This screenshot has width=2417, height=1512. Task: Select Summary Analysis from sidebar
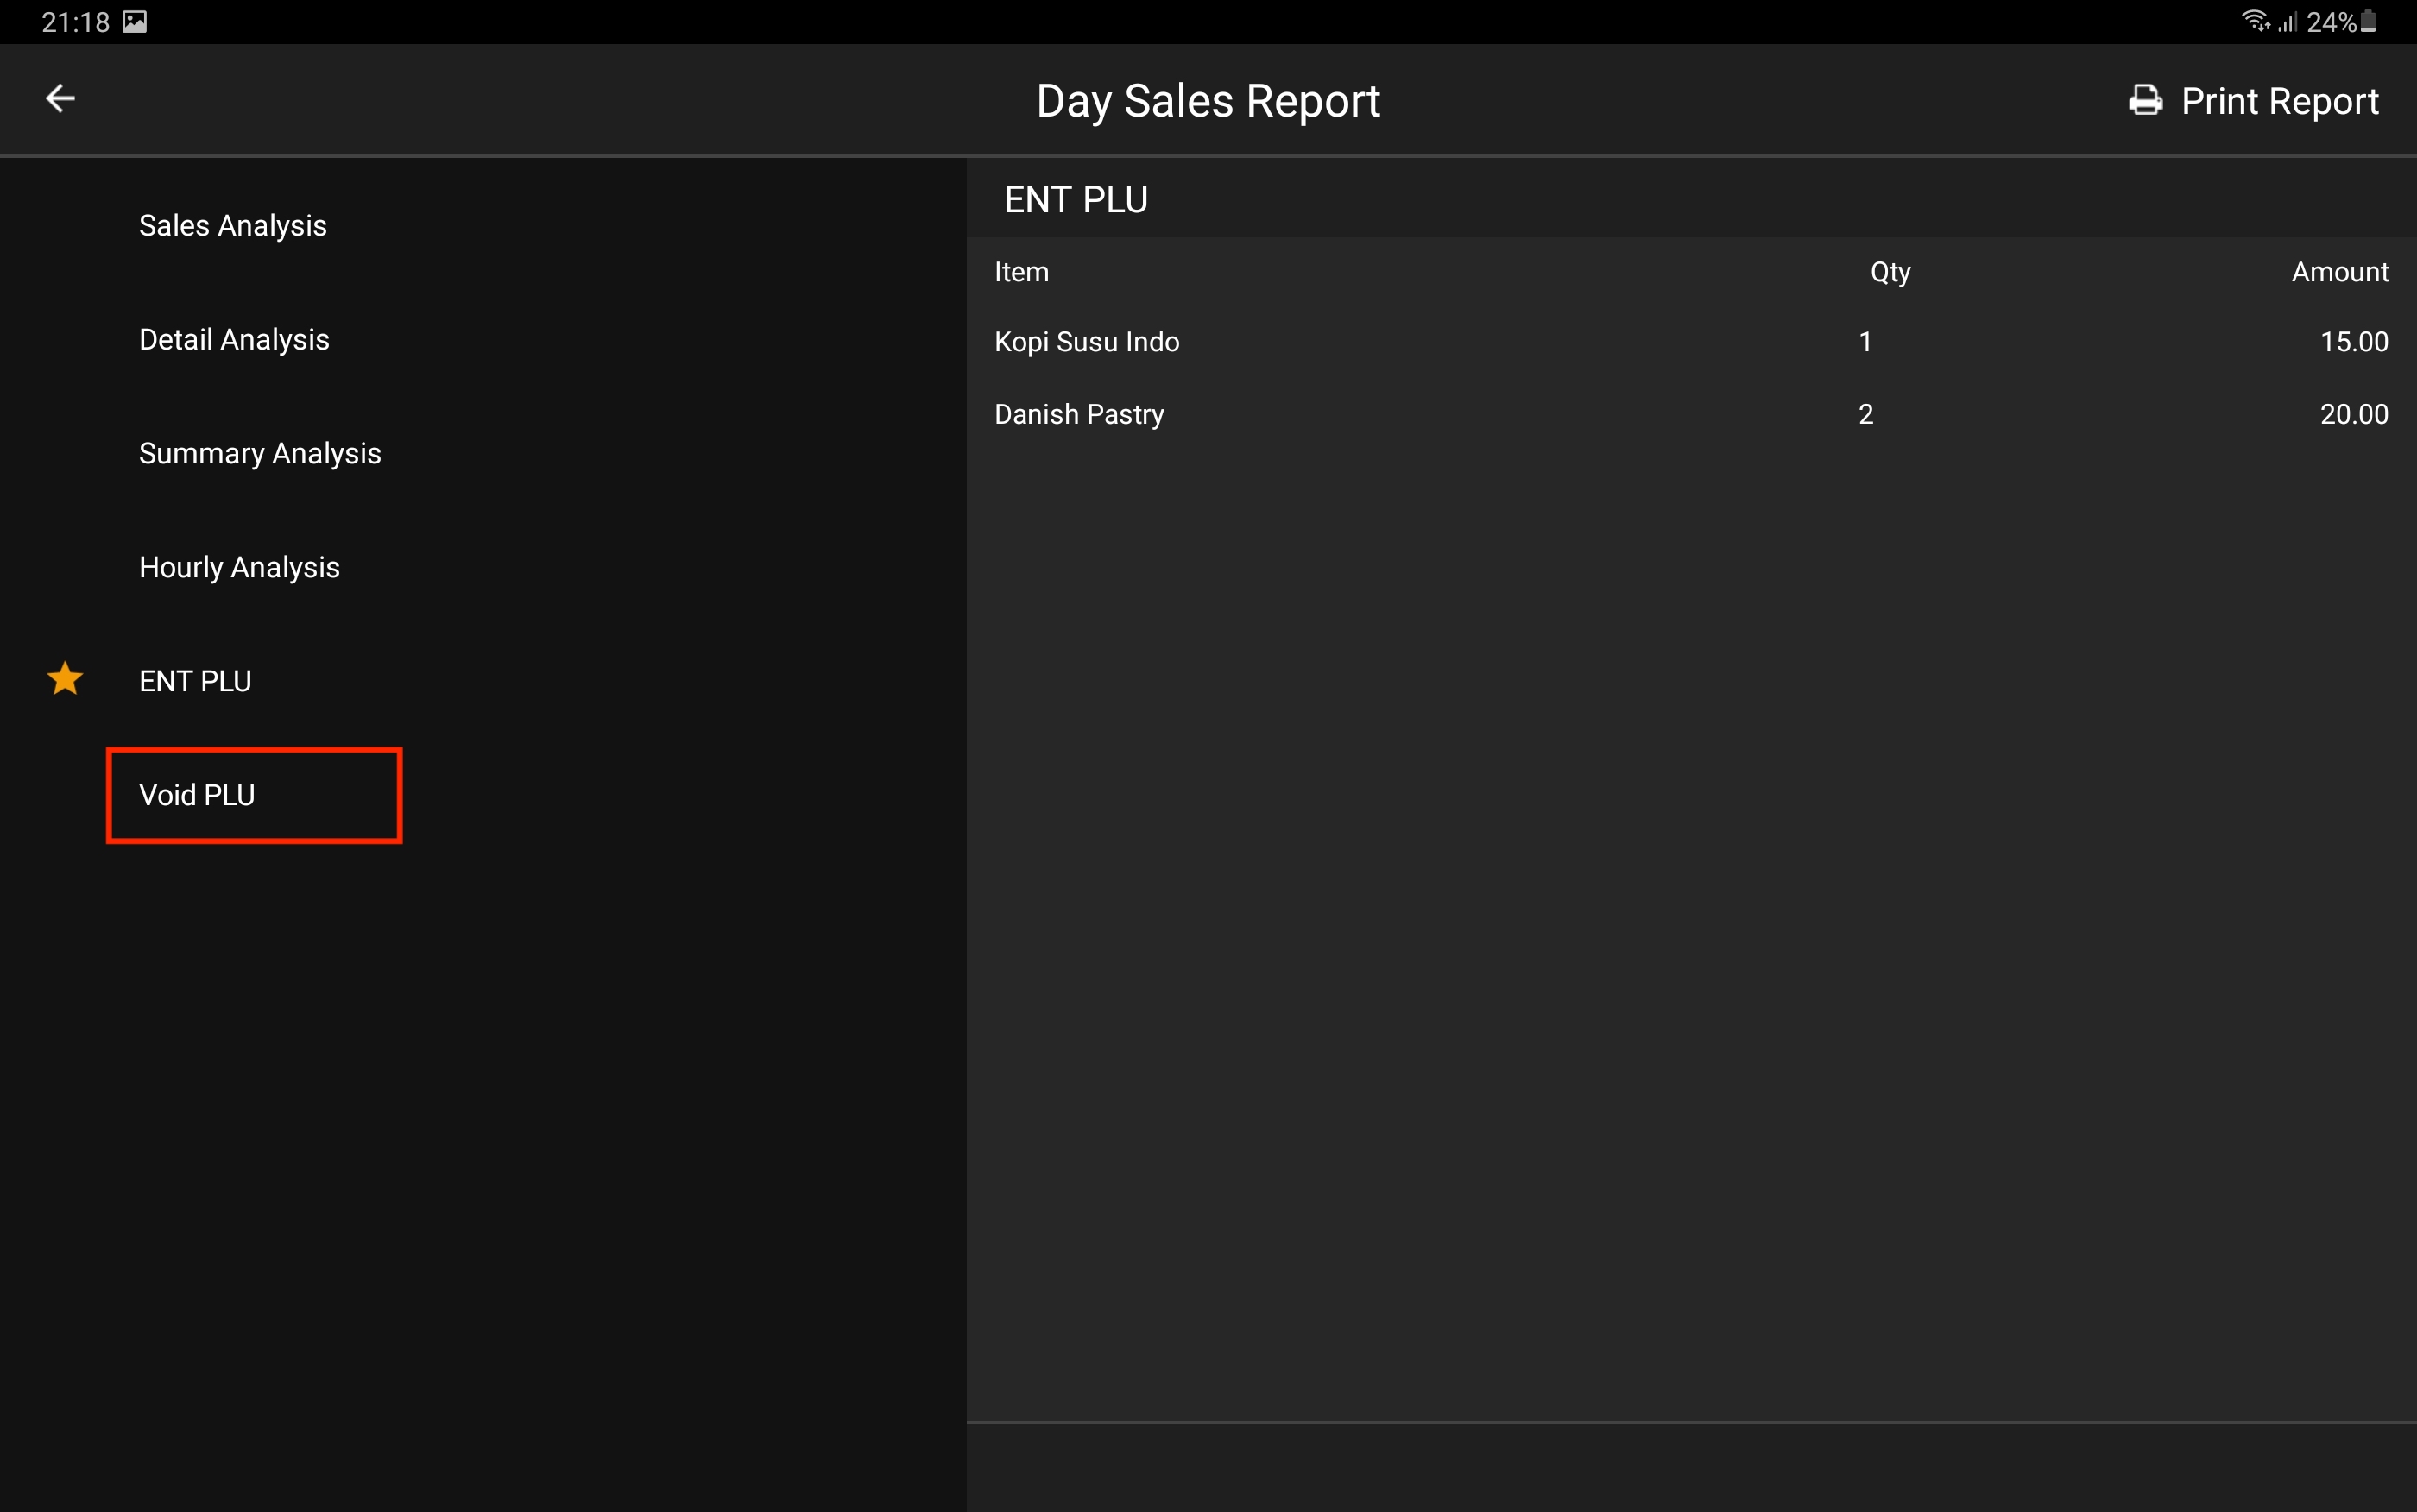coord(260,454)
